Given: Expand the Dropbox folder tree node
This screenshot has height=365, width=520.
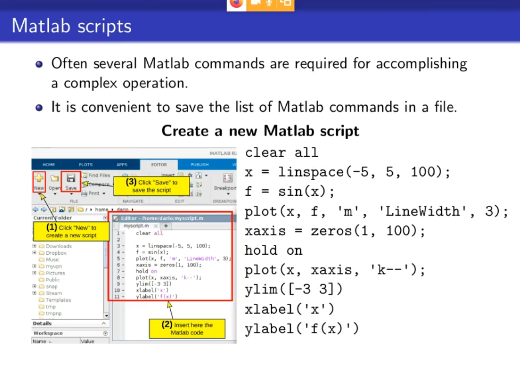Looking at the screenshot, I should point(34,253).
